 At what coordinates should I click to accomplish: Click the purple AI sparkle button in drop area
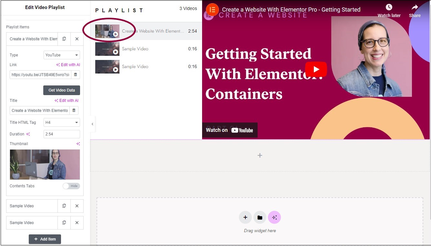274,217
